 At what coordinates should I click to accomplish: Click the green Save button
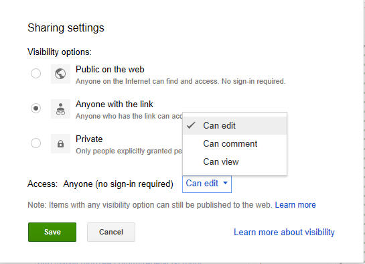(52, 232)
